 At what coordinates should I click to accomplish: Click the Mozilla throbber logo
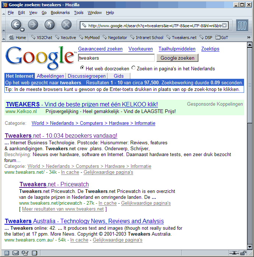click(x=242, y=25)
